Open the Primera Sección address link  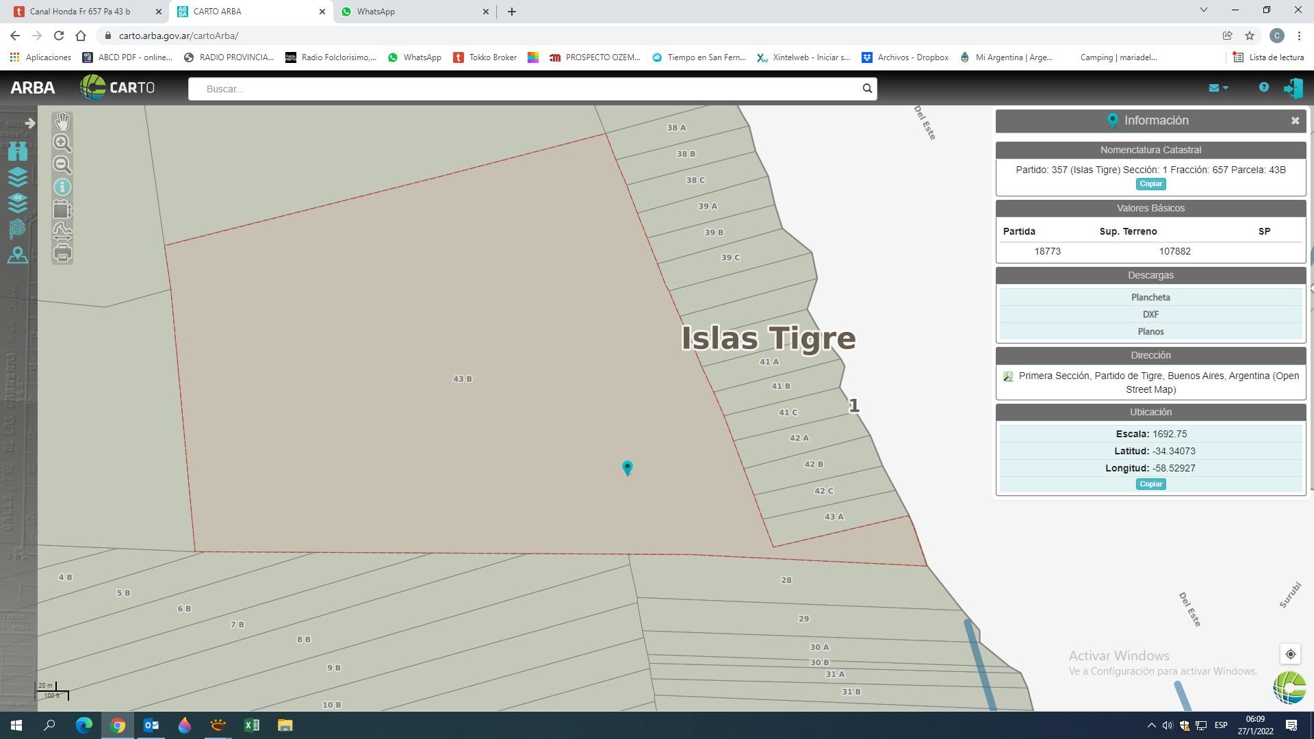(x=1158, y=383)
